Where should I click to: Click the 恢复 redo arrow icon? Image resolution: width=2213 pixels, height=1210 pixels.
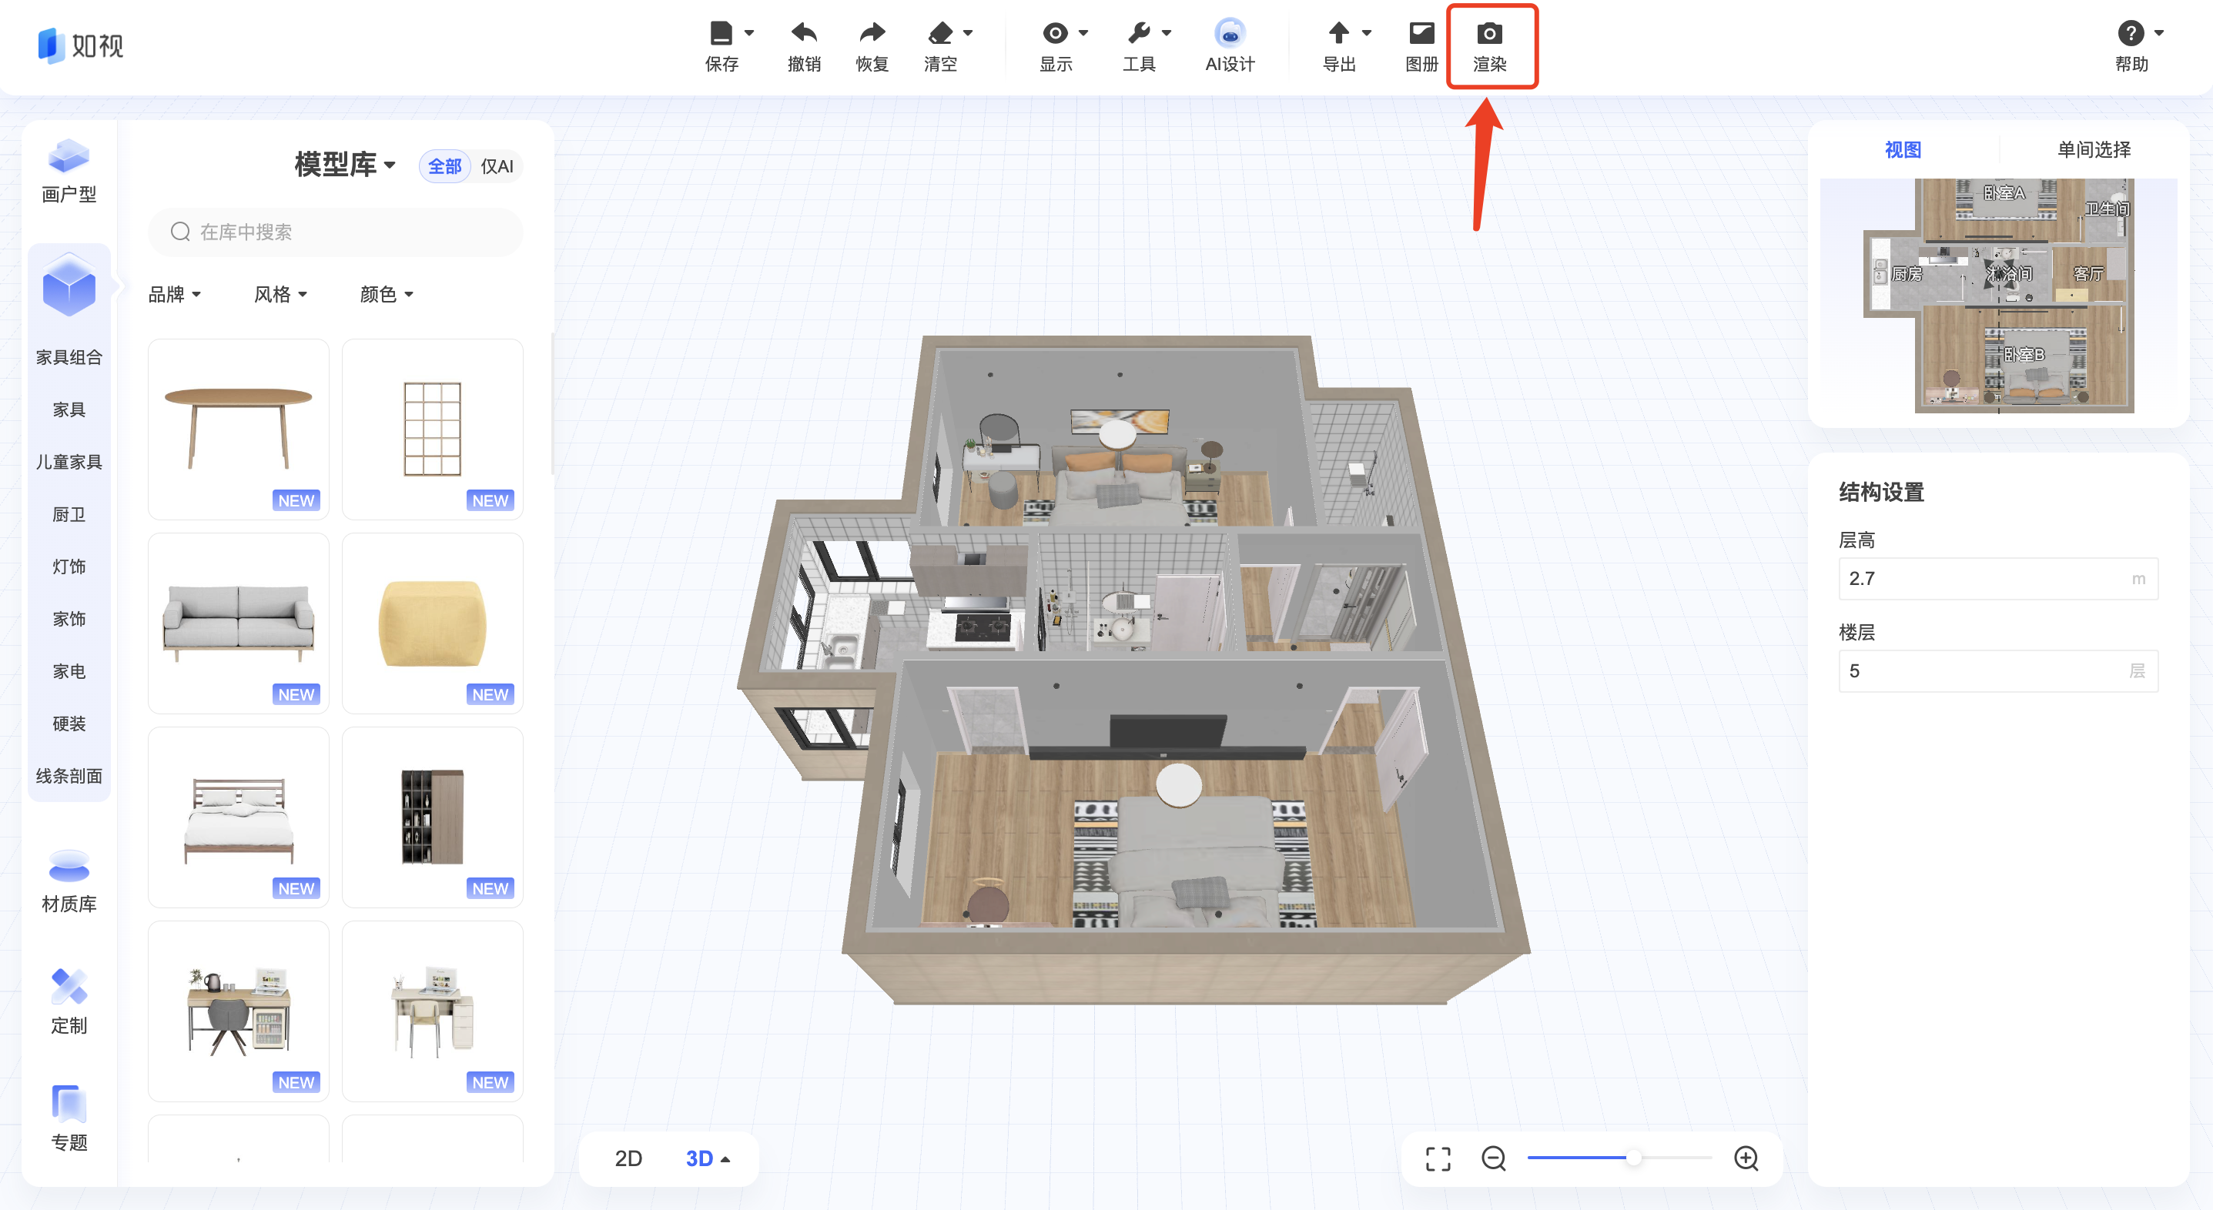point(872,34)
